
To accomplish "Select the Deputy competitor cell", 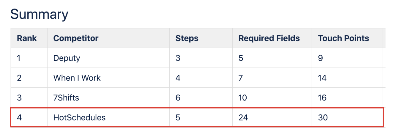I will click(67, 58).
